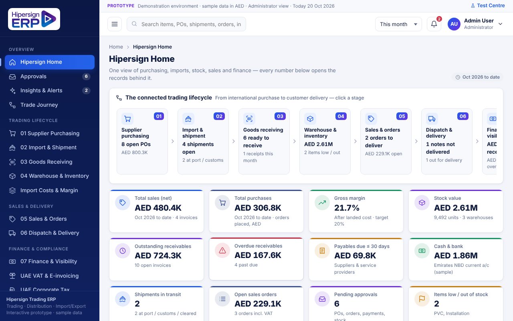Click the Import & shipment ship icon

188,119
